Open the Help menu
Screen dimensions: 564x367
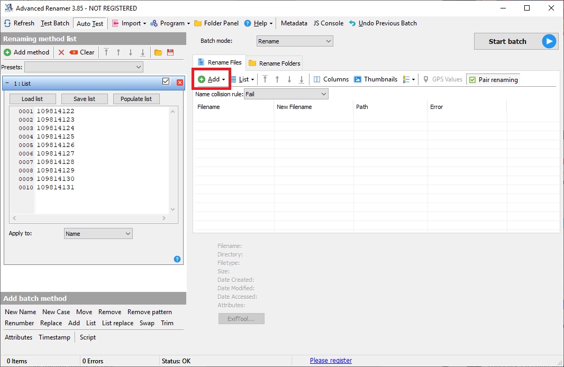[x=258, y=23]
